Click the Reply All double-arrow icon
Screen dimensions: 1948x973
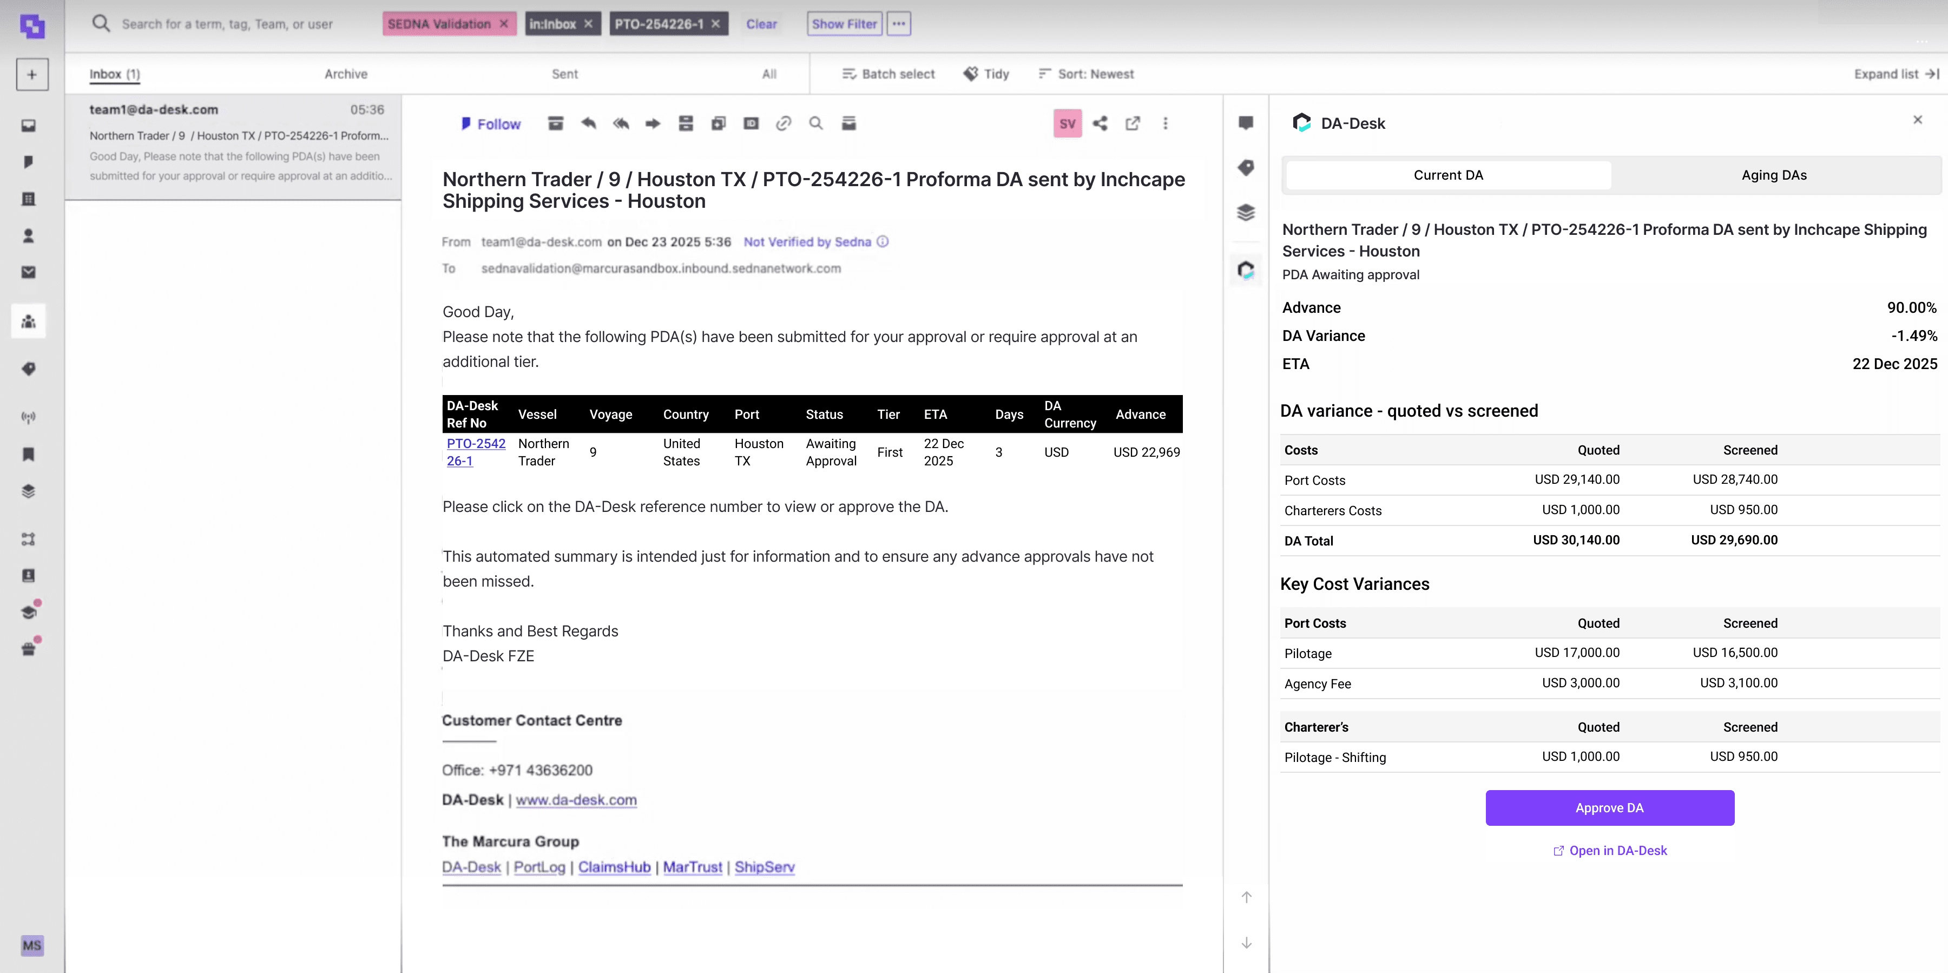[621, 123]
